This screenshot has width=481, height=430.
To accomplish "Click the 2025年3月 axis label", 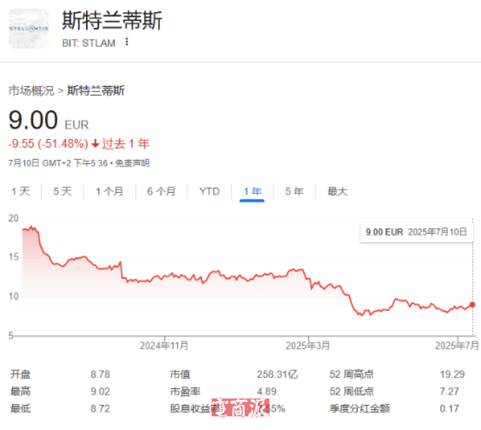I will click(x=308, y=346).
